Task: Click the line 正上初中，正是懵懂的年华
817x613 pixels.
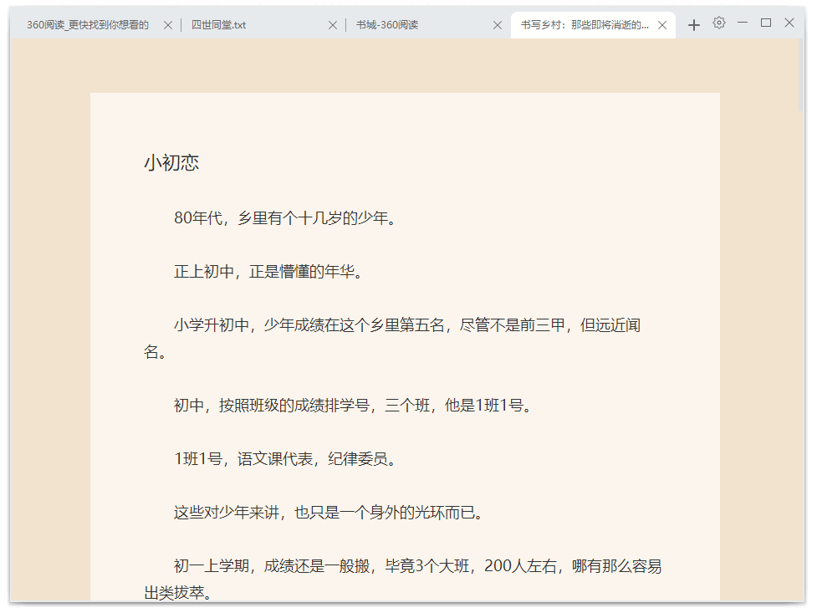Action: (x=268, y=272)
